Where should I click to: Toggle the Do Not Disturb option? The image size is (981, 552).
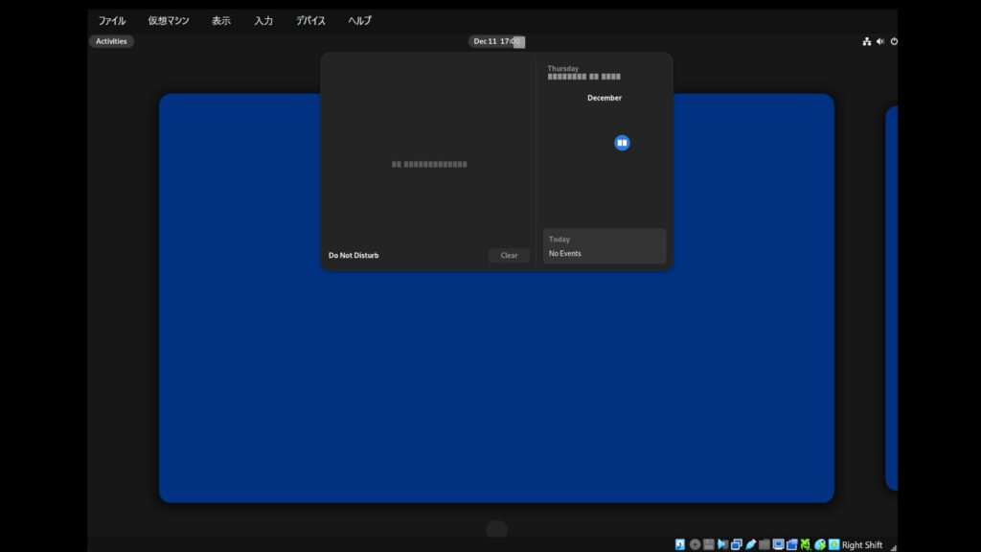(354, 256)
